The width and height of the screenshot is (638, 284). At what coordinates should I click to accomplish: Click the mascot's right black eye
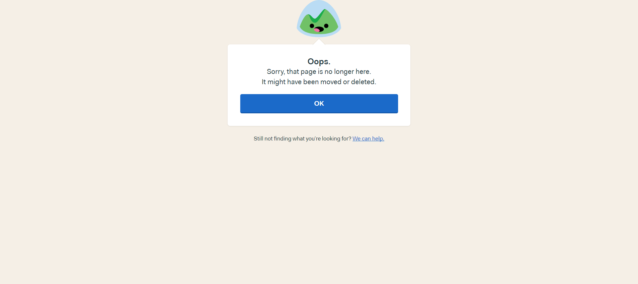click(326, 26)
